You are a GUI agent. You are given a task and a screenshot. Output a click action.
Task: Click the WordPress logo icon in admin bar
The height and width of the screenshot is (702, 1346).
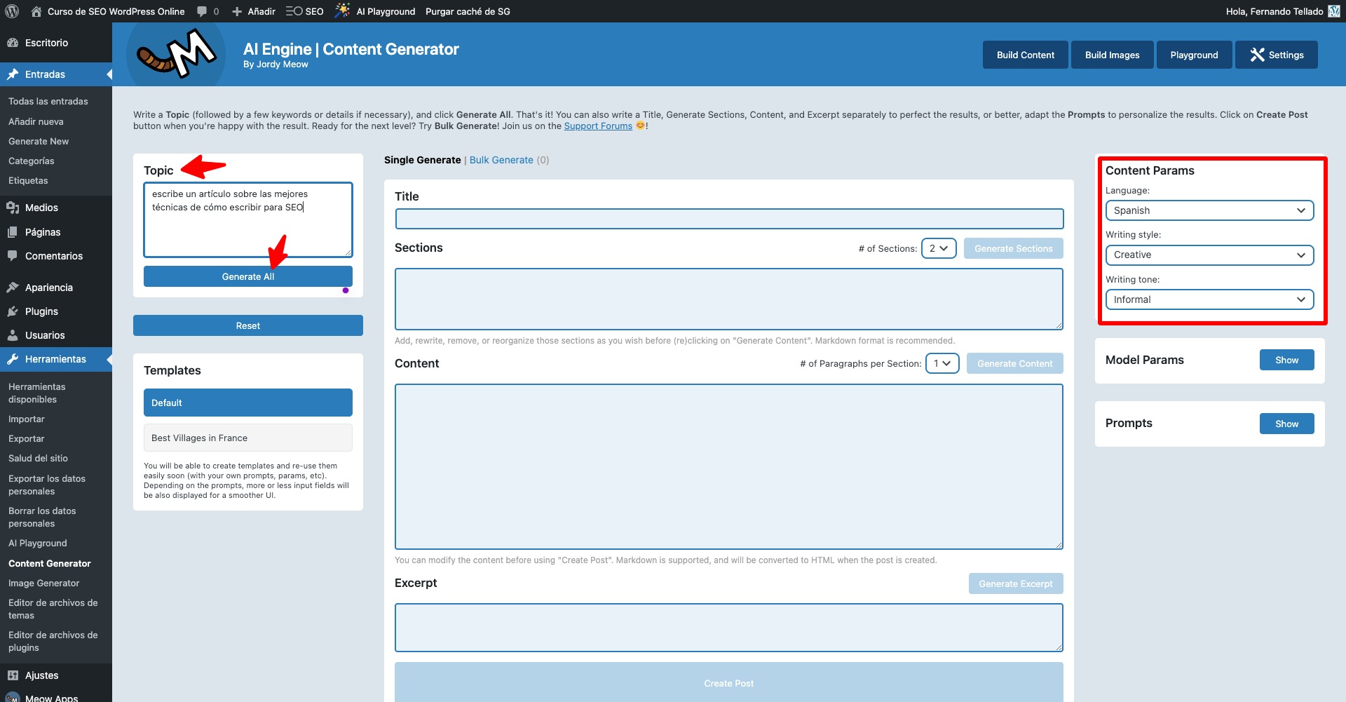[12, 11]
